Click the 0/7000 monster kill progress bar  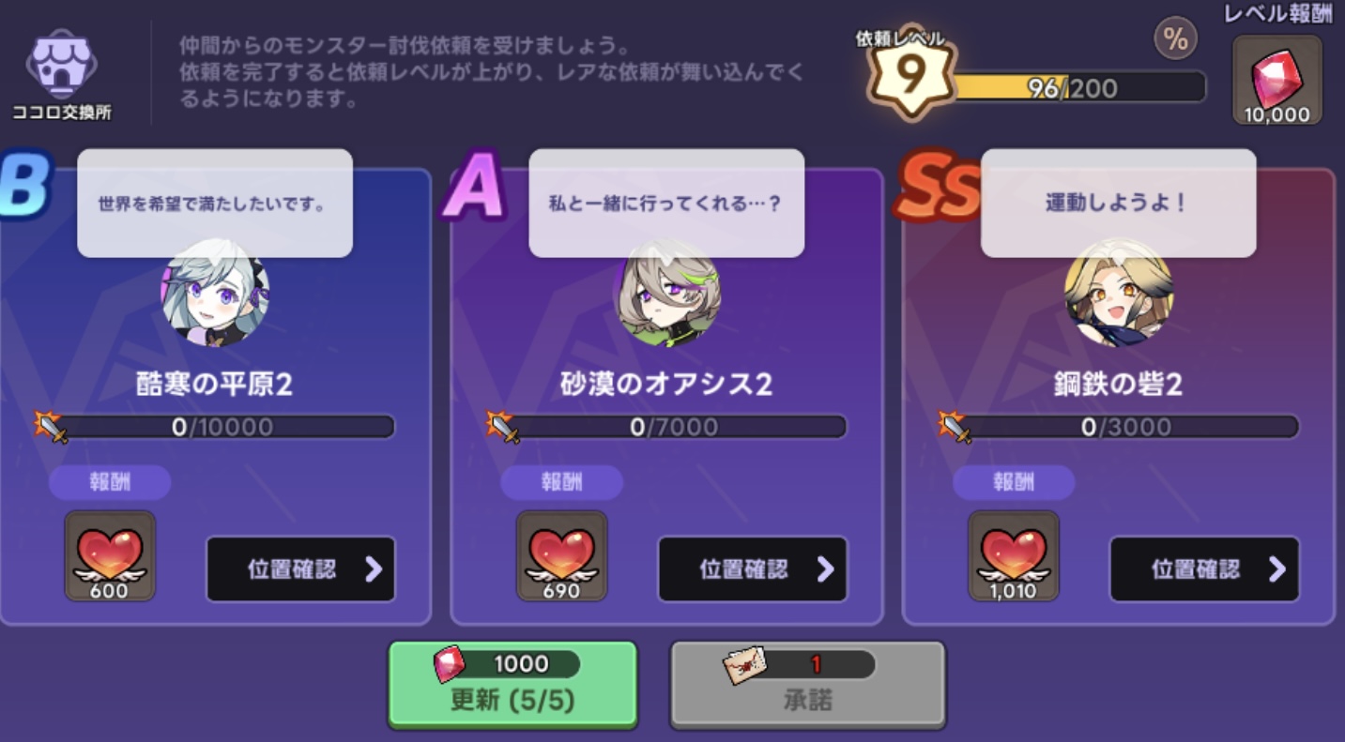(x=676, y=427)
